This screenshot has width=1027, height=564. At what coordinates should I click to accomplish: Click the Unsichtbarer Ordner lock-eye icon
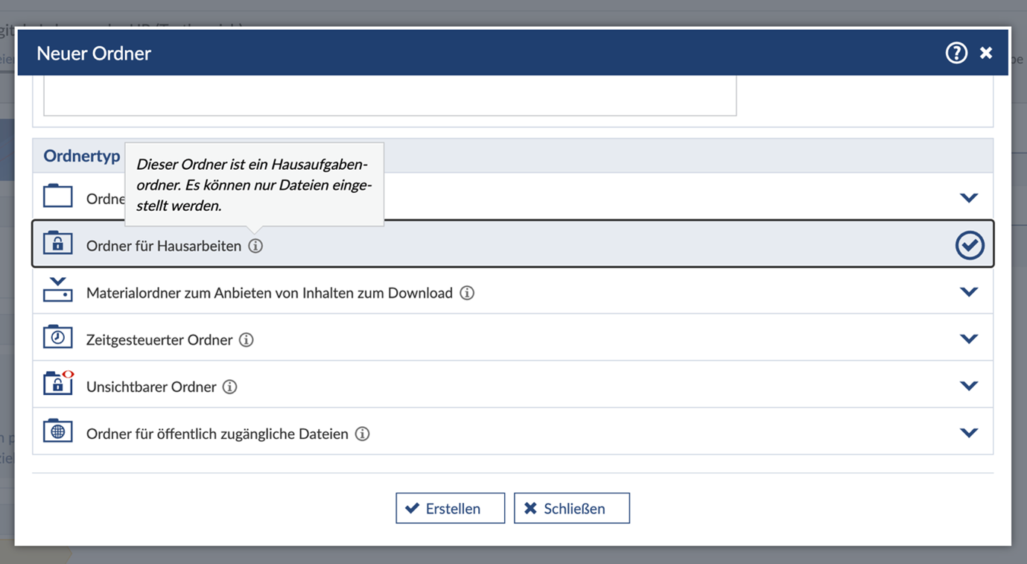pyautogui.click(x=58, y=382)
